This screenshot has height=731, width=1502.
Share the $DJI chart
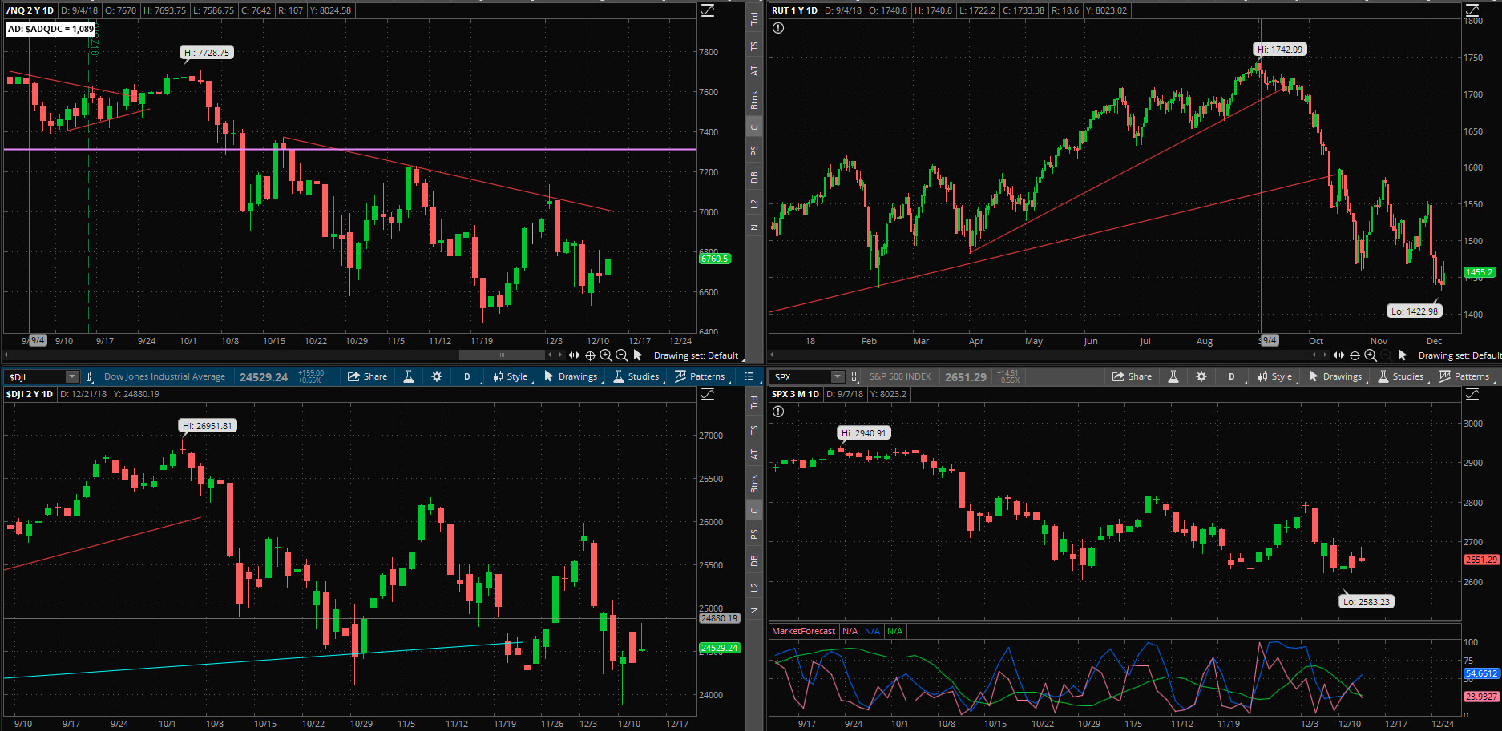367,376
